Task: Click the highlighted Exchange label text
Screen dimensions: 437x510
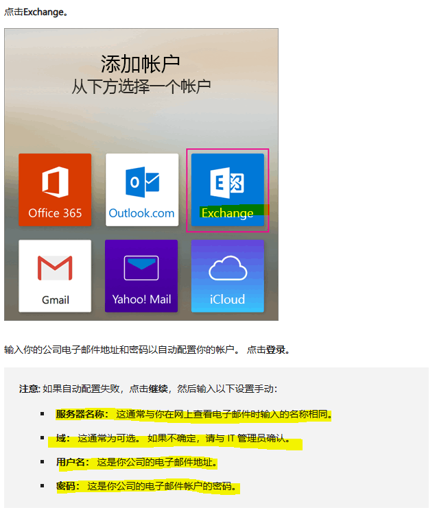Action: point(227,212)
